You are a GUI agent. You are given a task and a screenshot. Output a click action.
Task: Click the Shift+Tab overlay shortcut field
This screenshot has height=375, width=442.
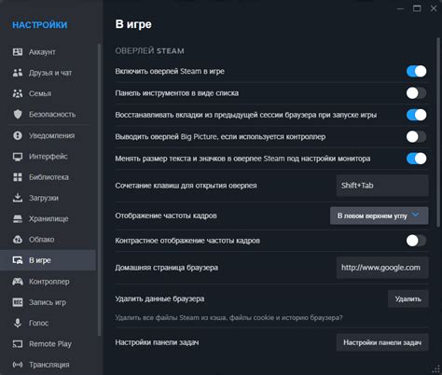382,186
